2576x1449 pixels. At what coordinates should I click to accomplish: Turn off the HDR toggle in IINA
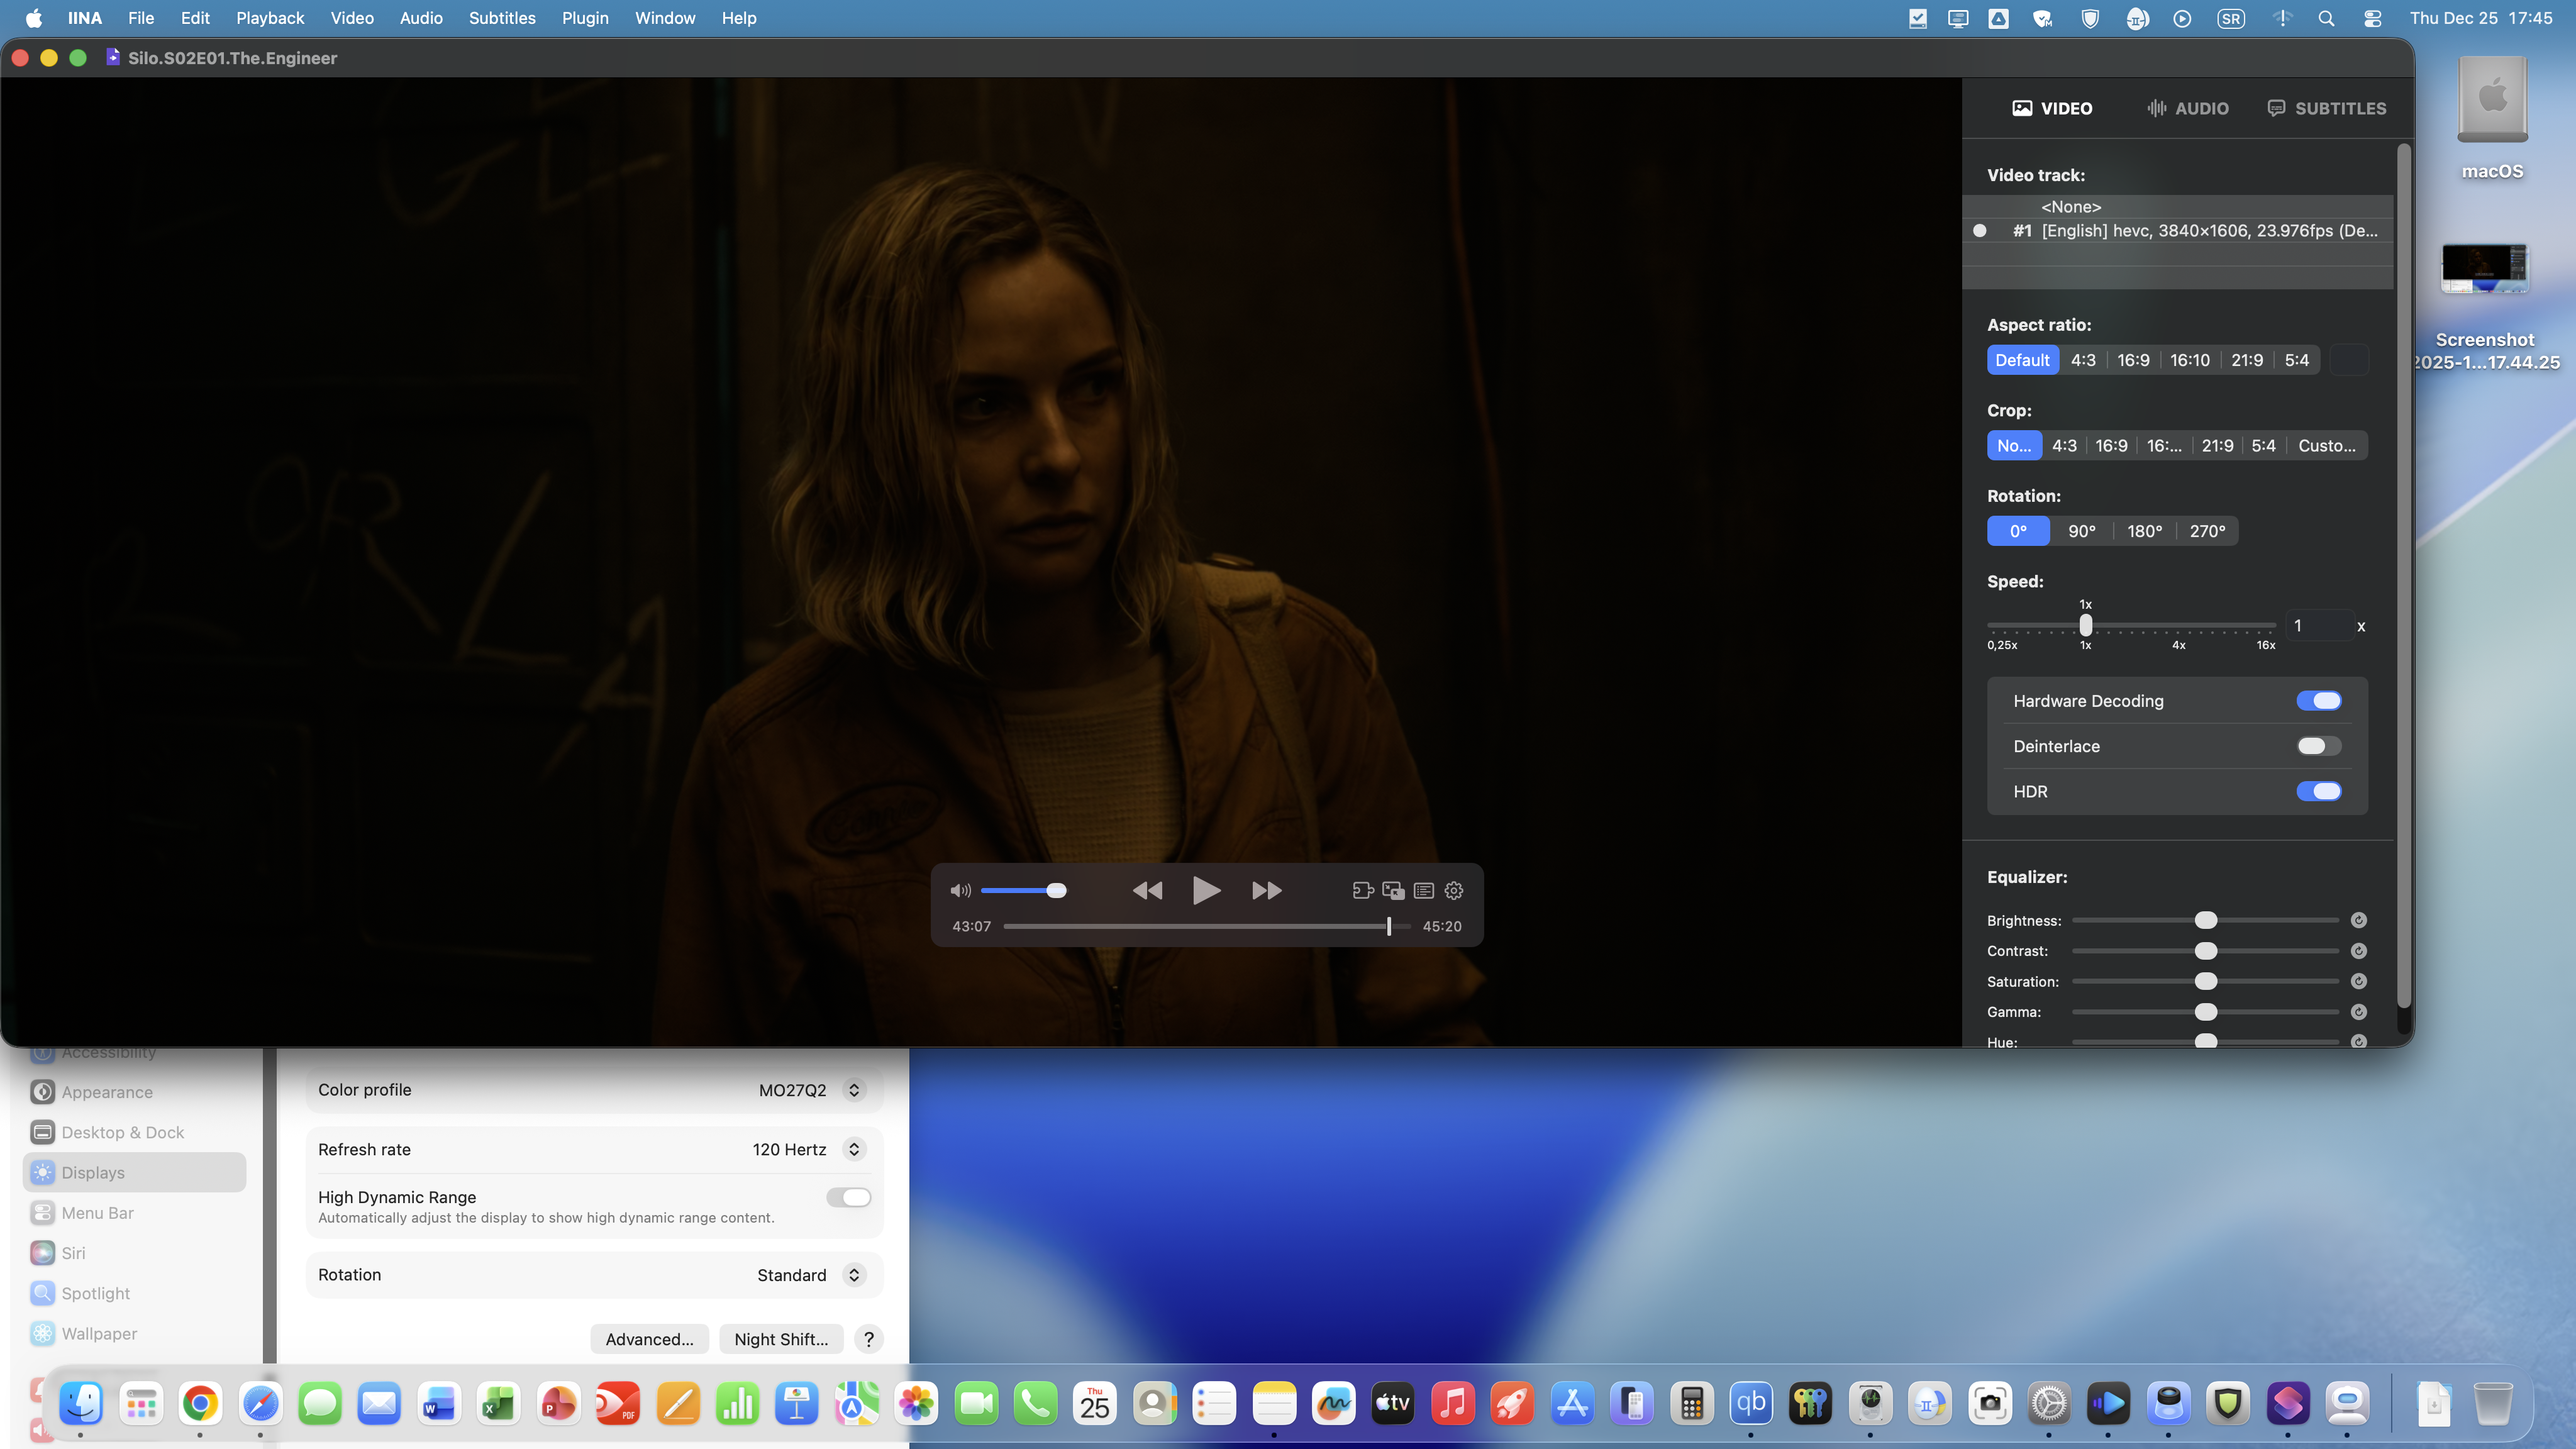[x=2318, y=791]
